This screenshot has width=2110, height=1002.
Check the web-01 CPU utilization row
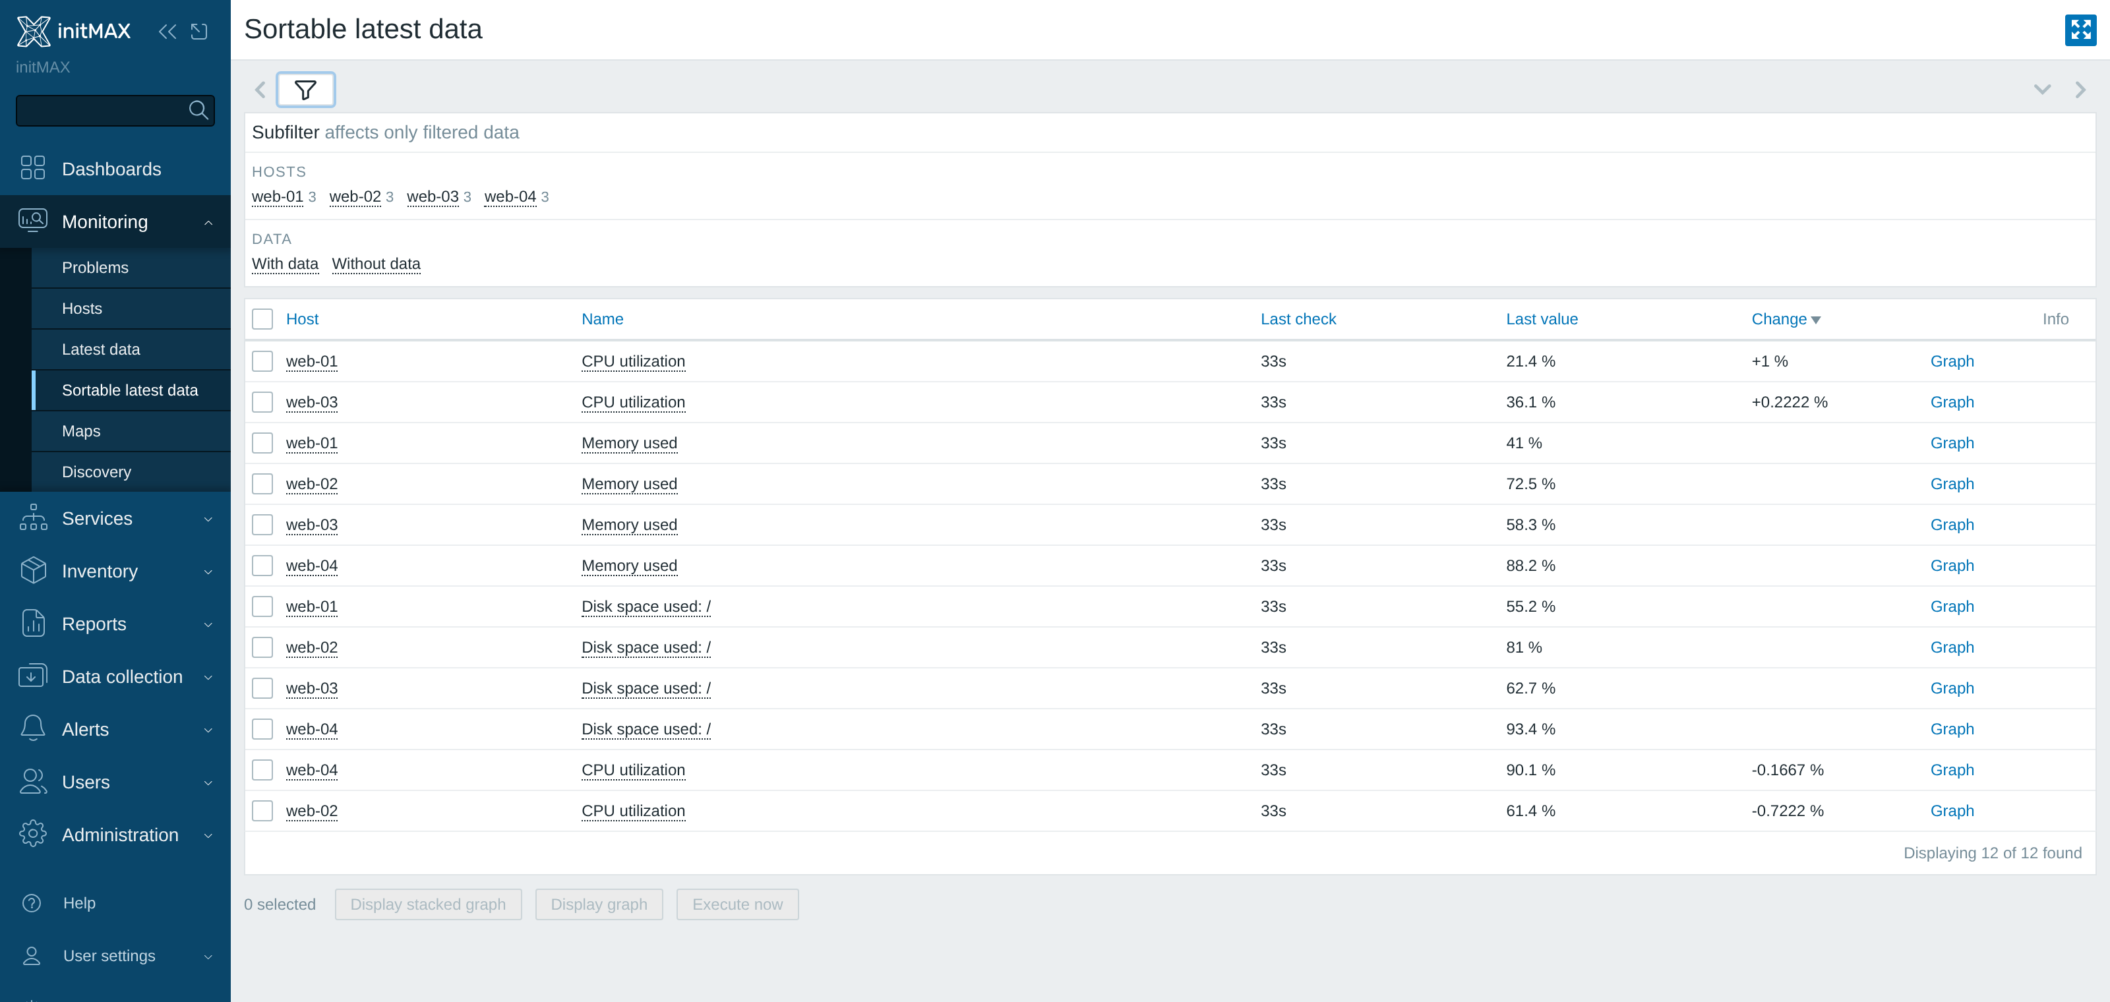[x=262, y=361]
